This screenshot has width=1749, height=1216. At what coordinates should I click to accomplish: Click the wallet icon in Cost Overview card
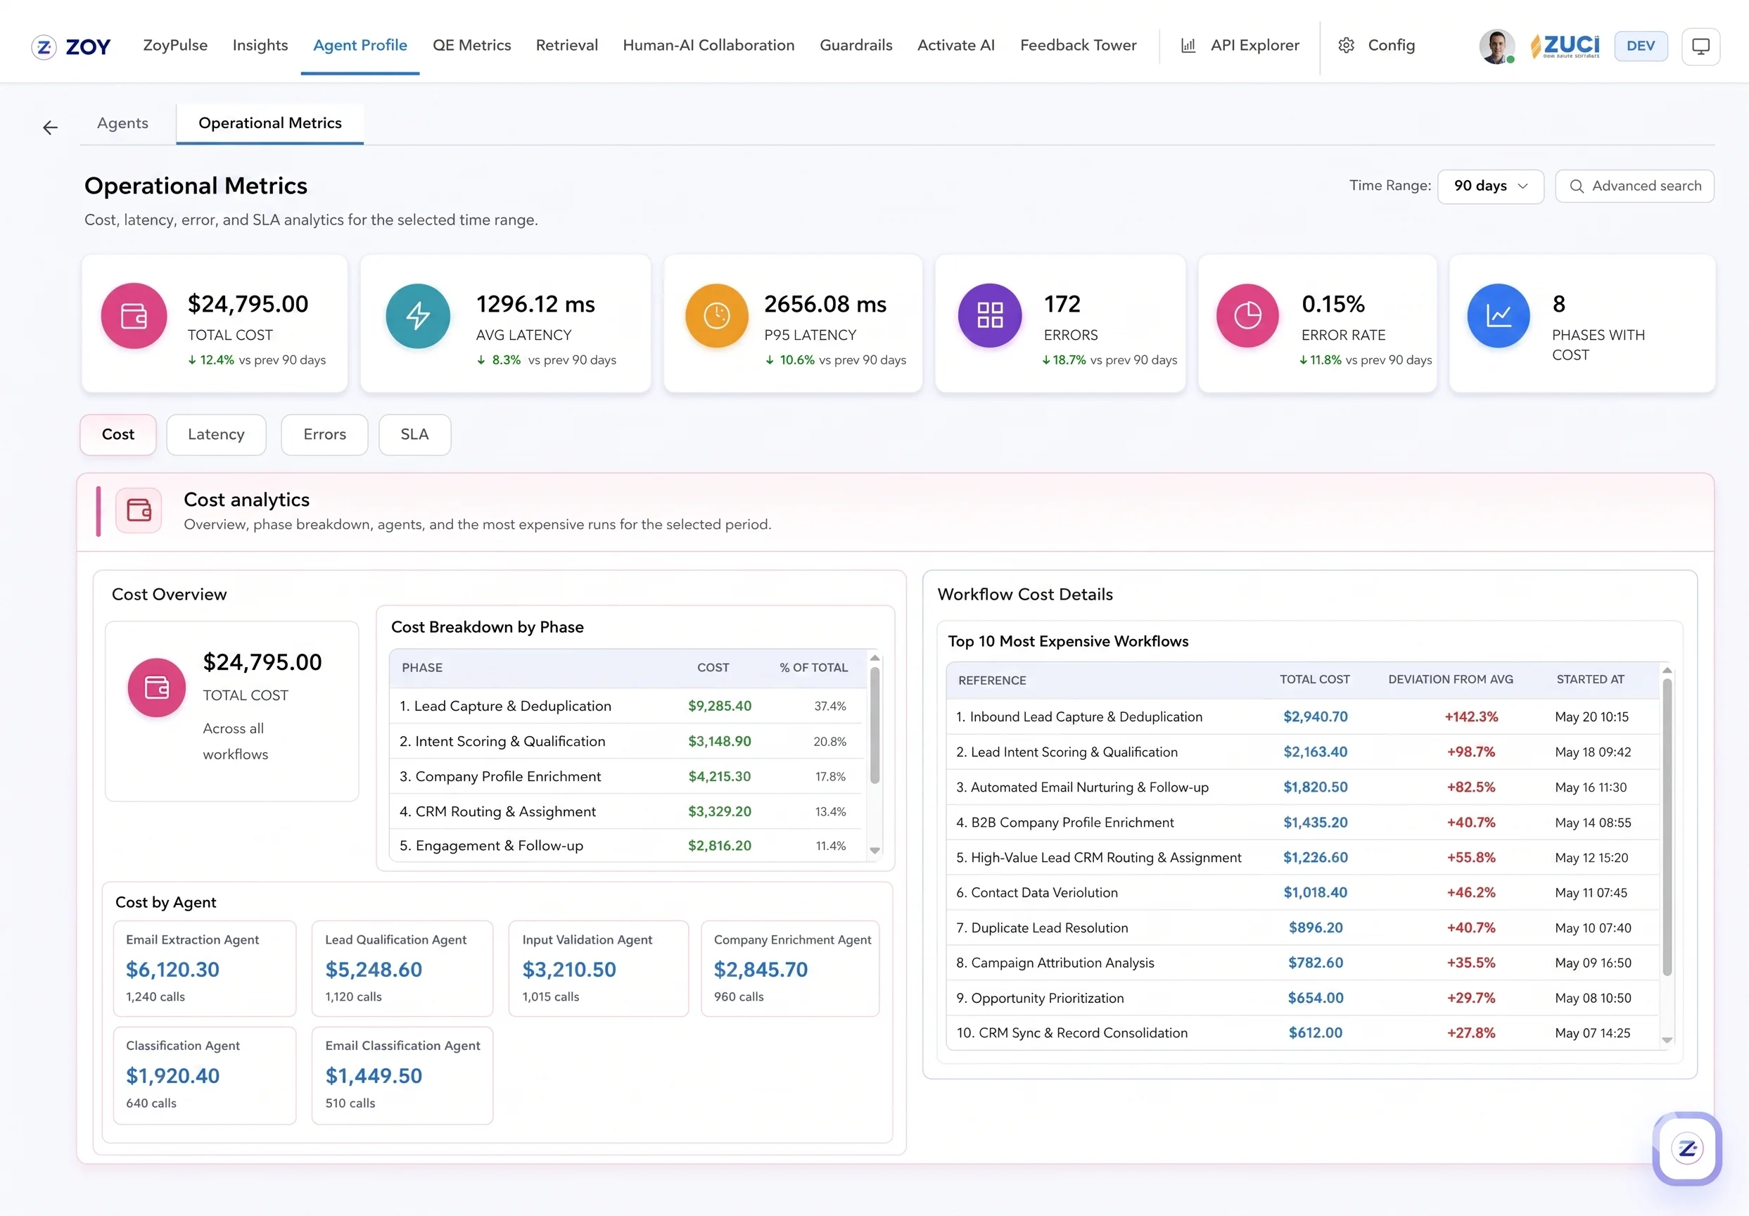(157, 688)
